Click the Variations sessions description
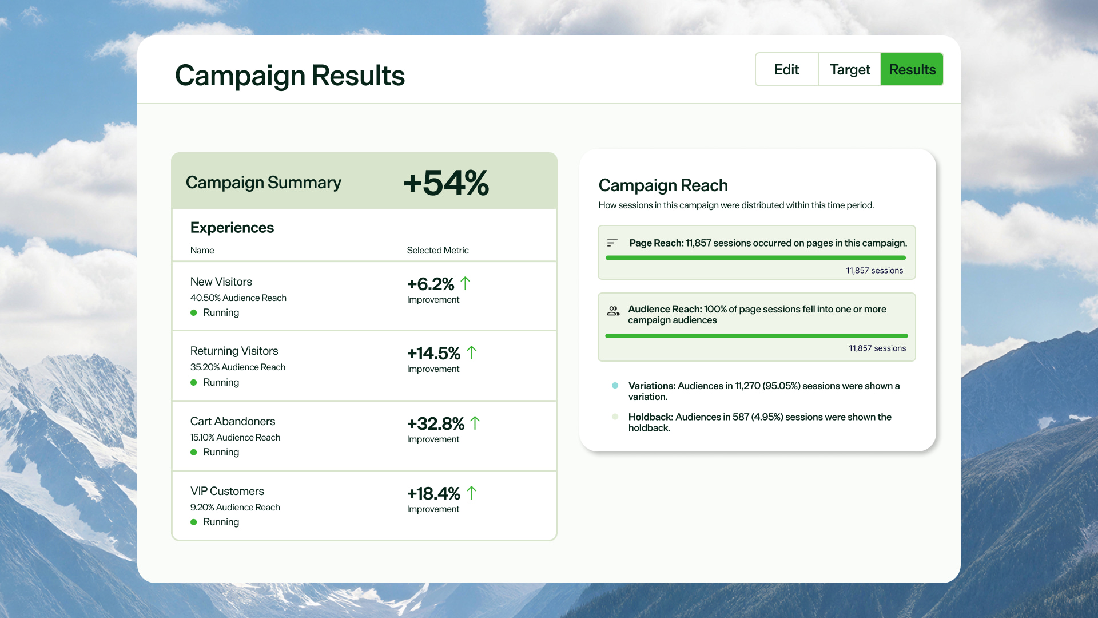The width and height of the screenshot is (1098, 618). (764, 391)
